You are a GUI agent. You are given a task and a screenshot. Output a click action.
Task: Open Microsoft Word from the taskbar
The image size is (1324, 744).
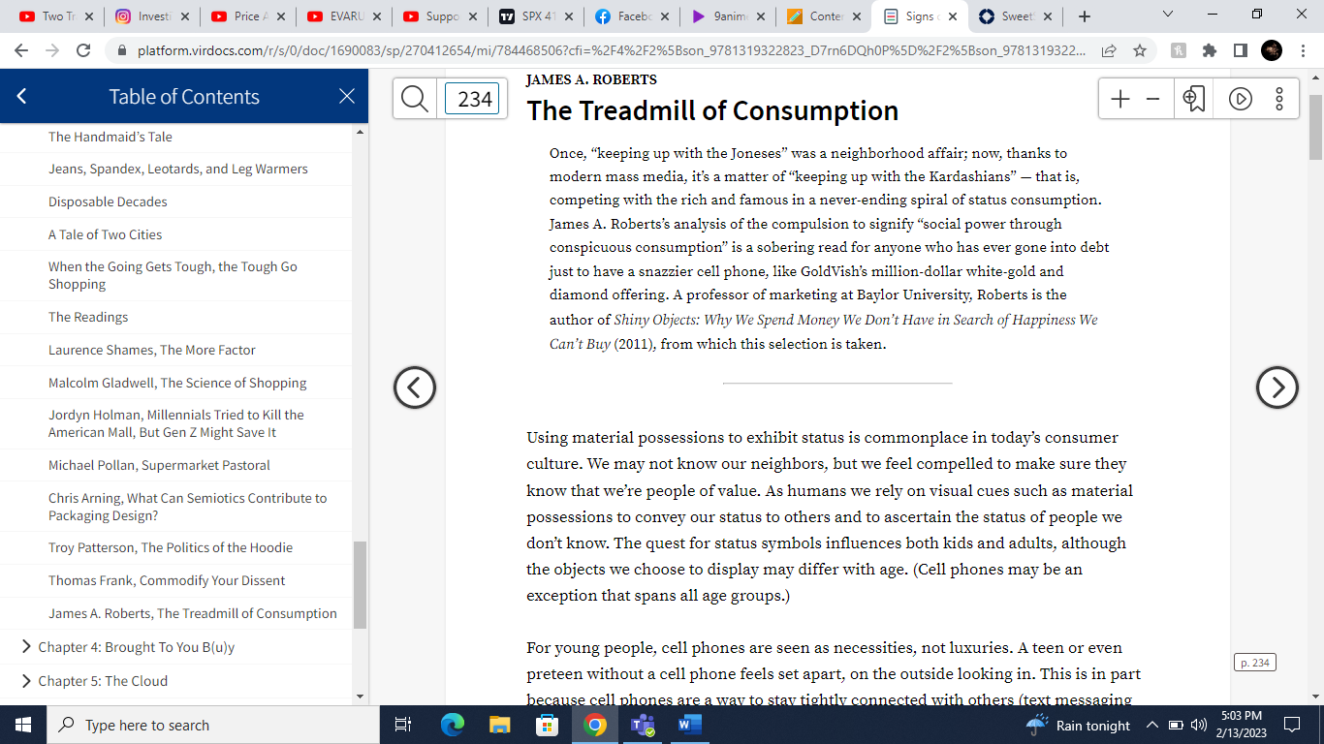pos(689,725)
